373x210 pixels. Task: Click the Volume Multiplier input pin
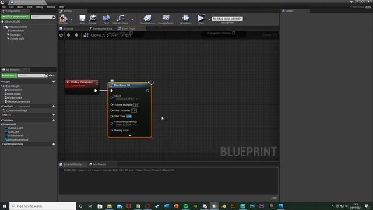(112, 105)
